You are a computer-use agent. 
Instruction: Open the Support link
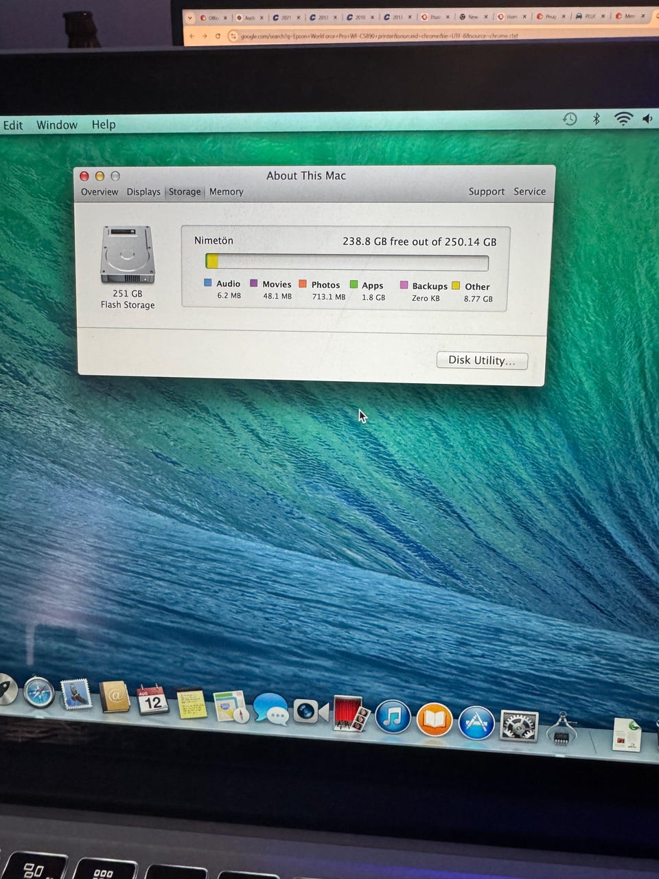(x=487, y=192)
